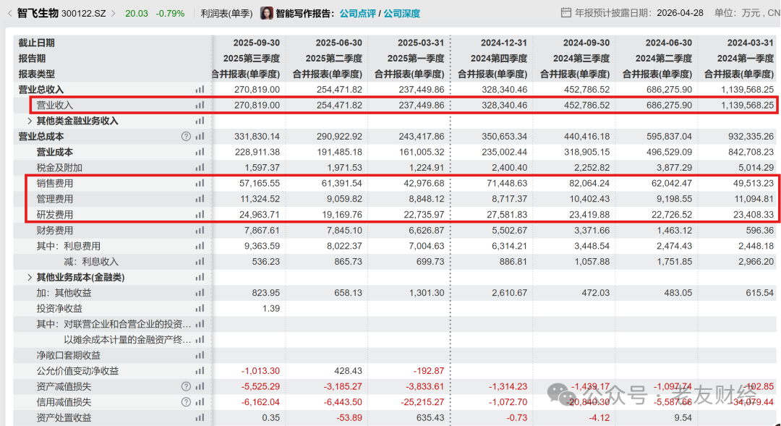The height and width of the screenshot is (426, 781).
Task: Open chart icon for 其中：利息费用 row
Action: (x=200, y=246)
